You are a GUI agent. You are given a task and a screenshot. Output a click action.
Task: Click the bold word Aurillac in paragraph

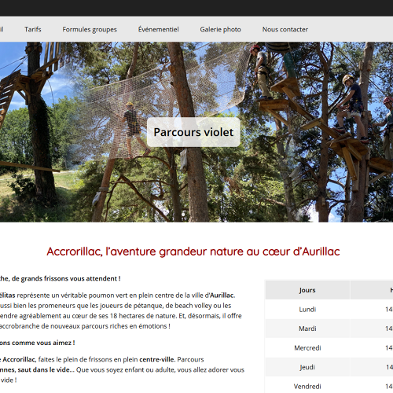[222, 296]
